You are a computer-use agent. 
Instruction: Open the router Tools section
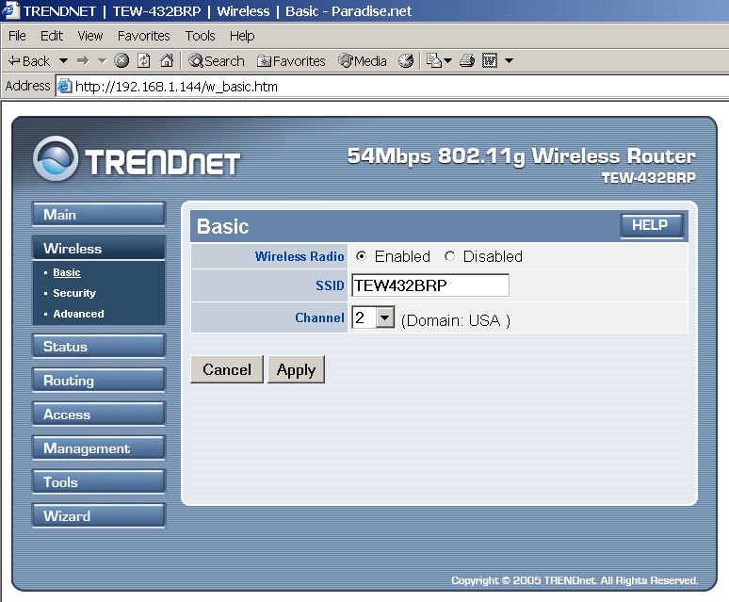(99, 482)
